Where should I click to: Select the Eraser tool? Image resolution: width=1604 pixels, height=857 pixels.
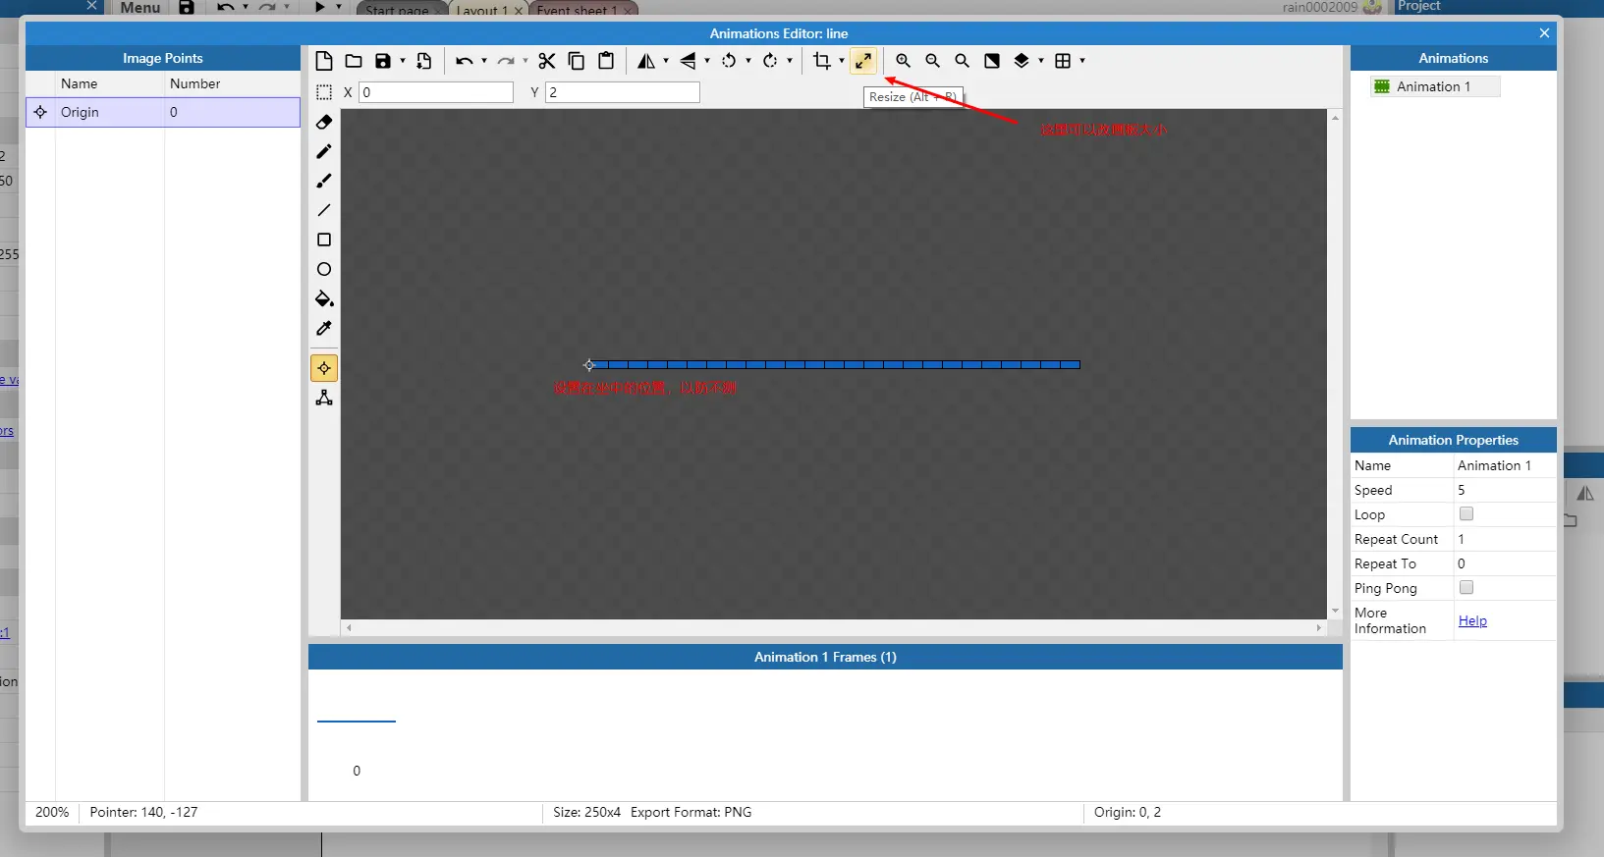(x=324, y=122)
